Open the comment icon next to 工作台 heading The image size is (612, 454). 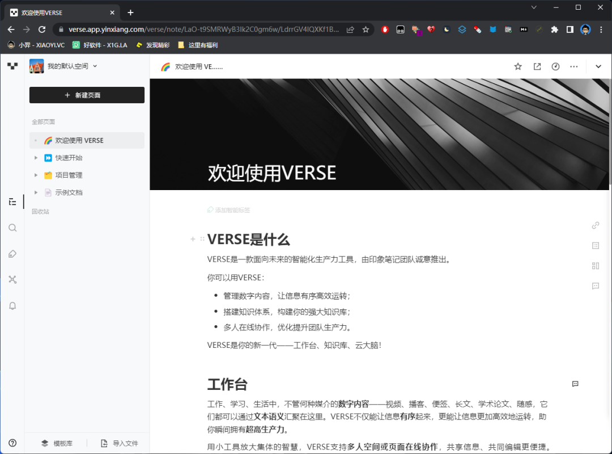[575, 384]
